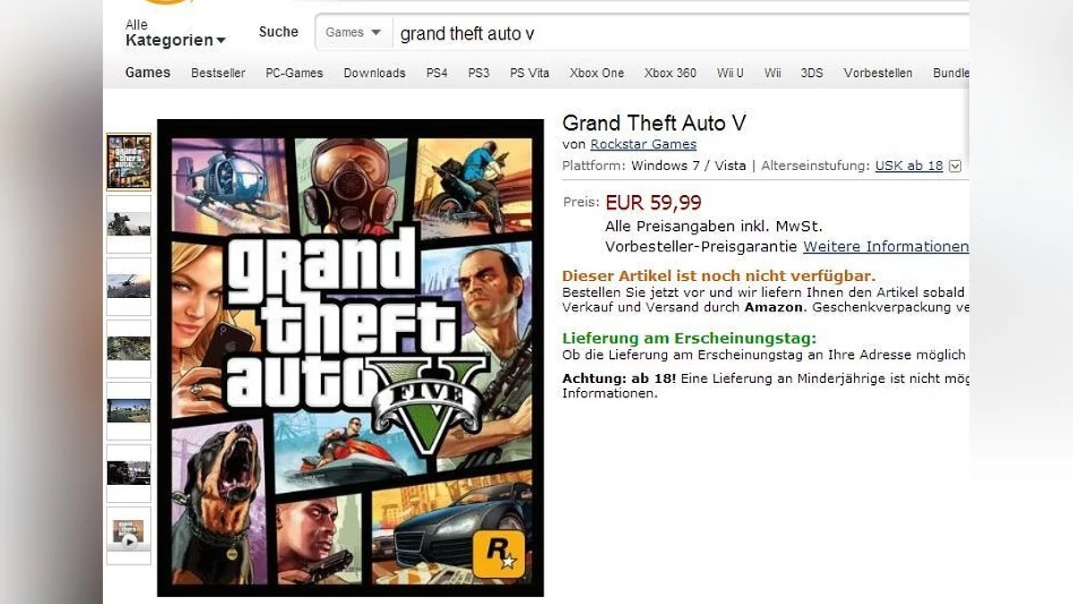Open the Rockstar Games link
The width and height of the screenshot is (1073, 604).
643,144
